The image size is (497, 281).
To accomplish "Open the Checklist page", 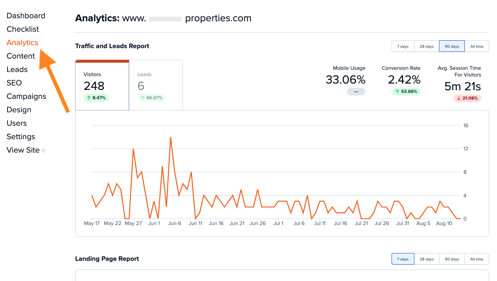I will tap(23, 29).
